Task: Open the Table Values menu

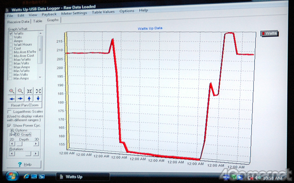Action: pos(103,12)
